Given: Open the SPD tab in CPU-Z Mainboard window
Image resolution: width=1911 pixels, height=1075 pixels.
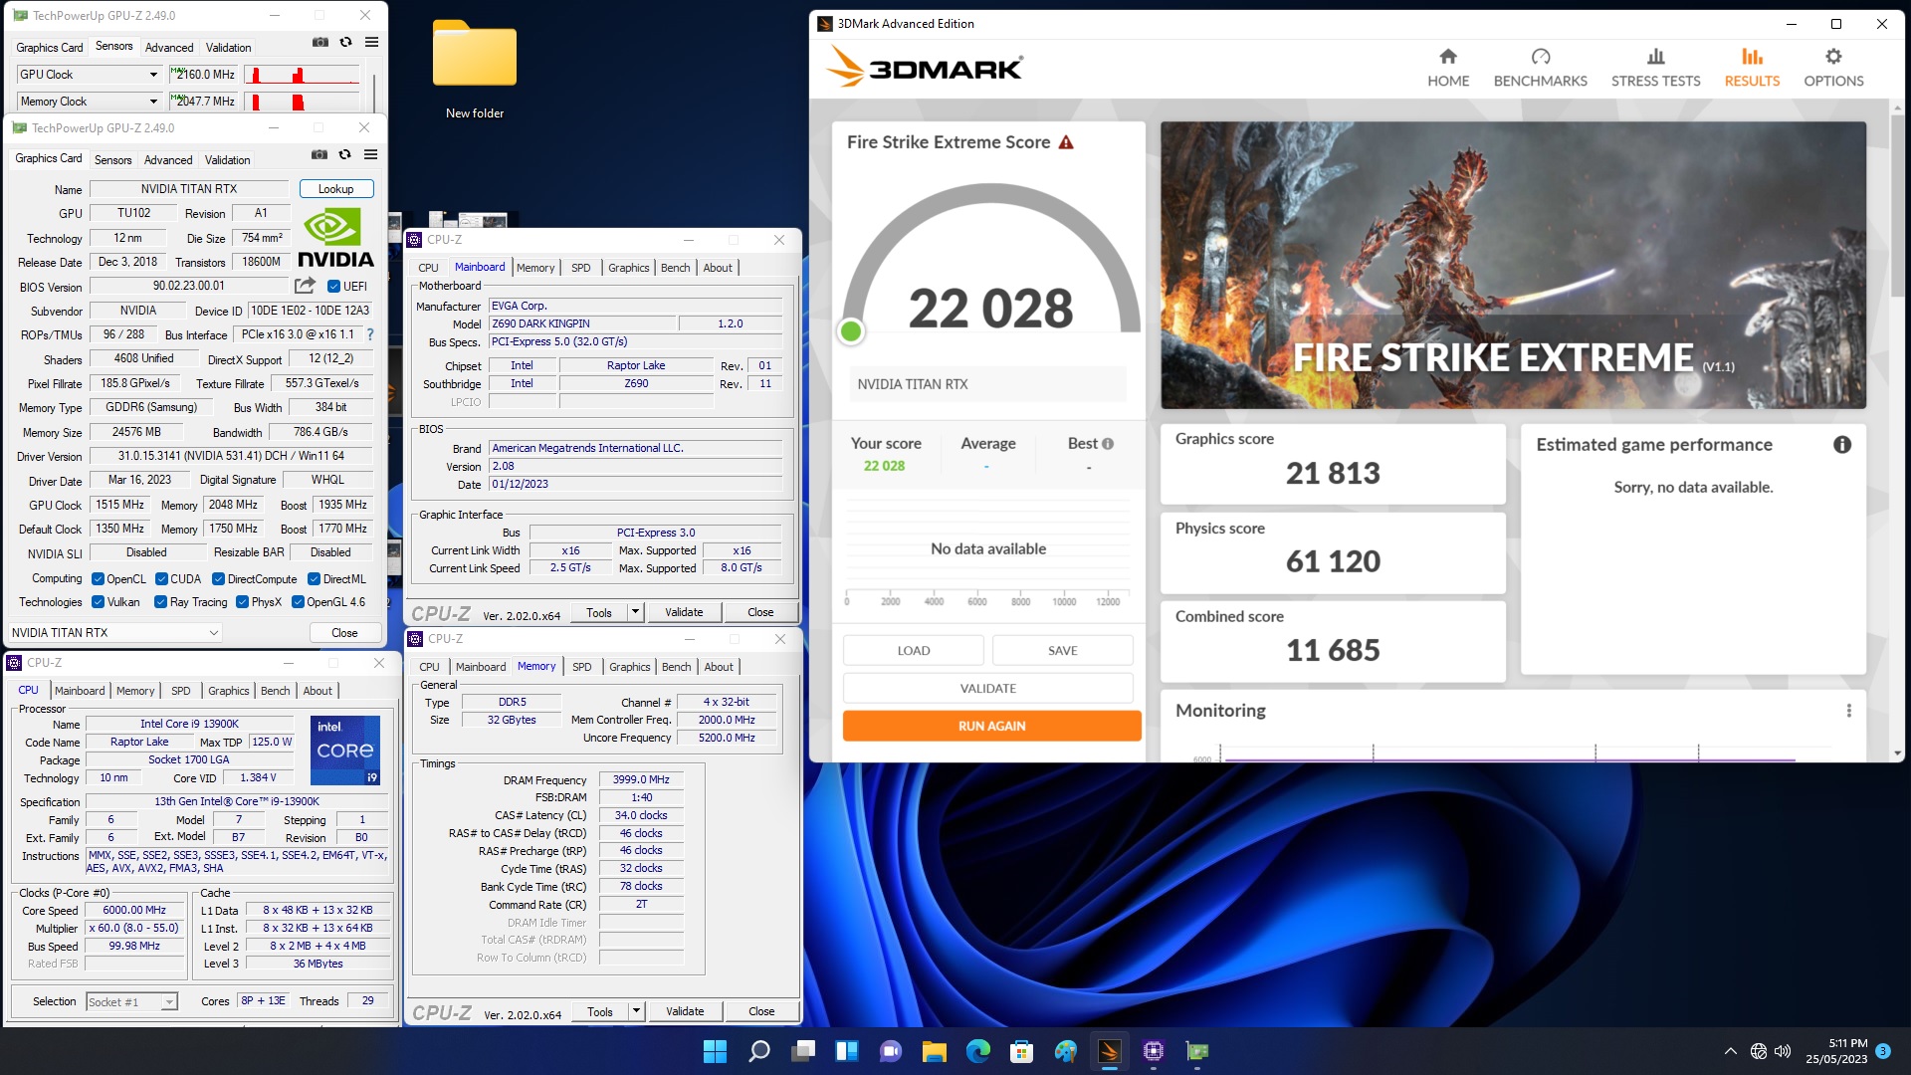Looking at the screenshot, I should coord(581,268).
